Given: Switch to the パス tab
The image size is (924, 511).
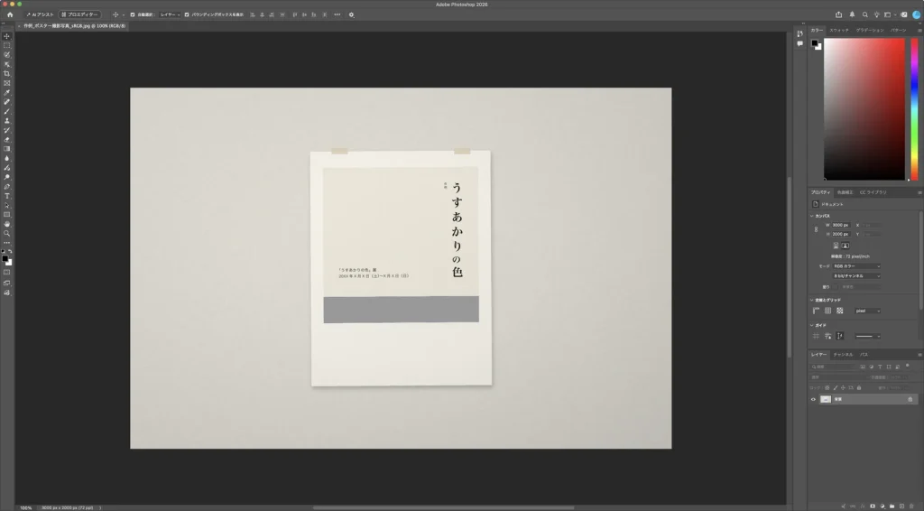Looking at the screenshot, I should (x=864, y=355).
